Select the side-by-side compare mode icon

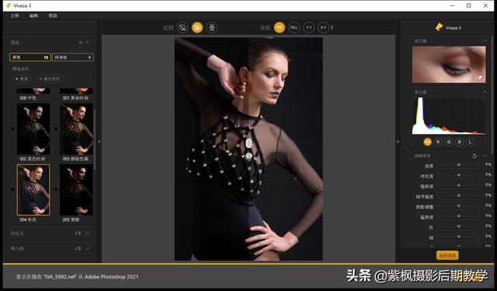click(x=212, y=28)
